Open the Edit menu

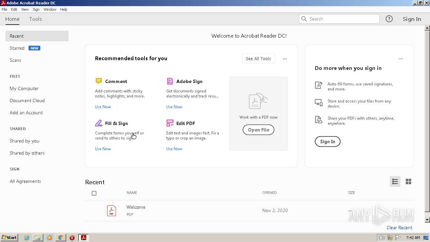14,9
